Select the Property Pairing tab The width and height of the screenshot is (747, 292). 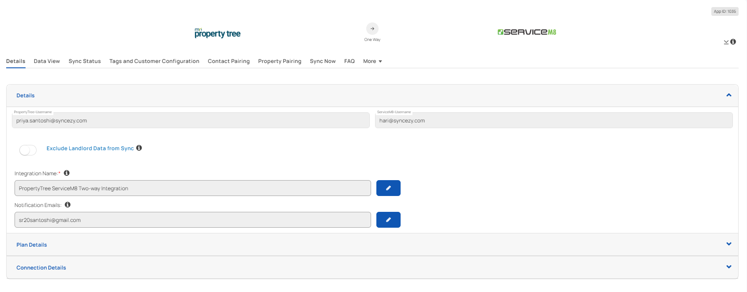280,61
